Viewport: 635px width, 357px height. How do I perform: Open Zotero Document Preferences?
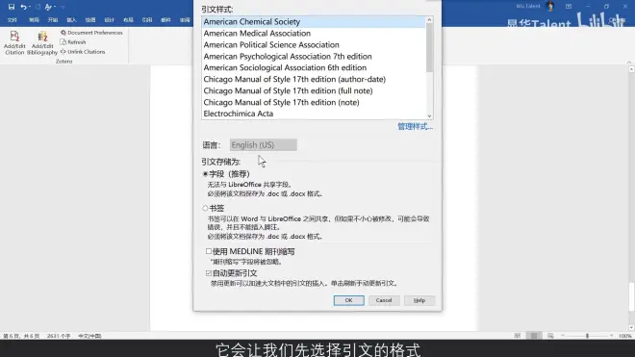91,33
